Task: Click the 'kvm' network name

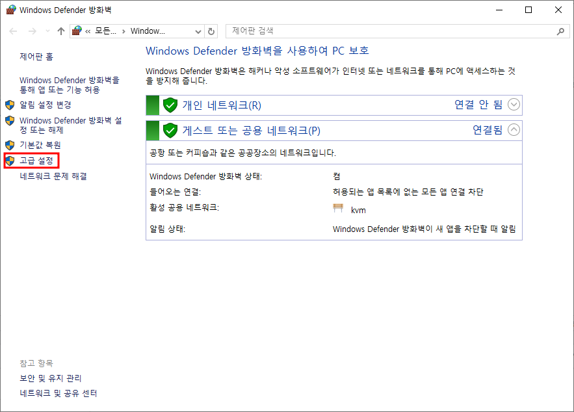Action: (x=358, y=210)
